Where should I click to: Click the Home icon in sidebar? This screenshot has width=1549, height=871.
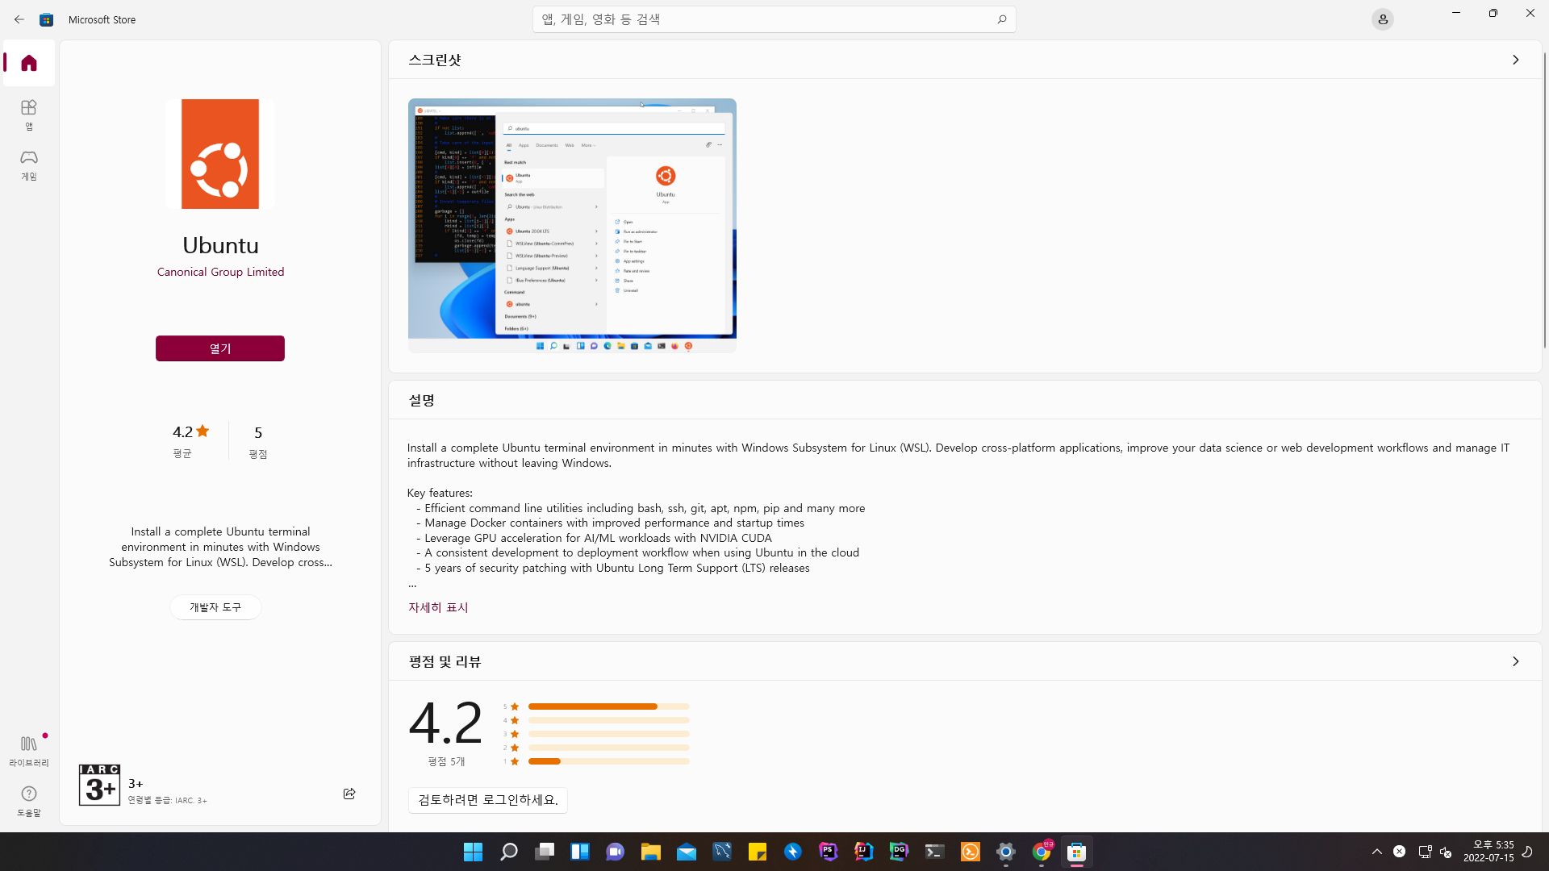29,63
